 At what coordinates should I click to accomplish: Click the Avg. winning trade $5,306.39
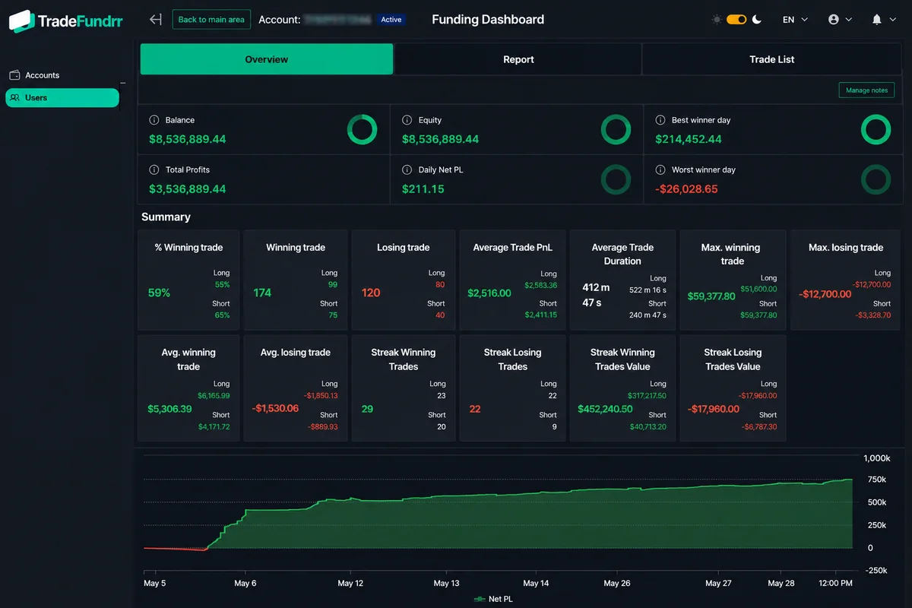(169, 409)
